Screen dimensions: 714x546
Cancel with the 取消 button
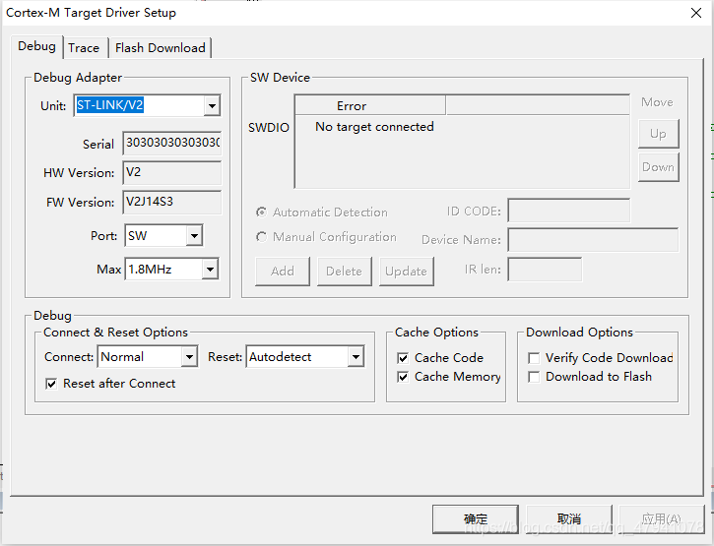[569, 518]
